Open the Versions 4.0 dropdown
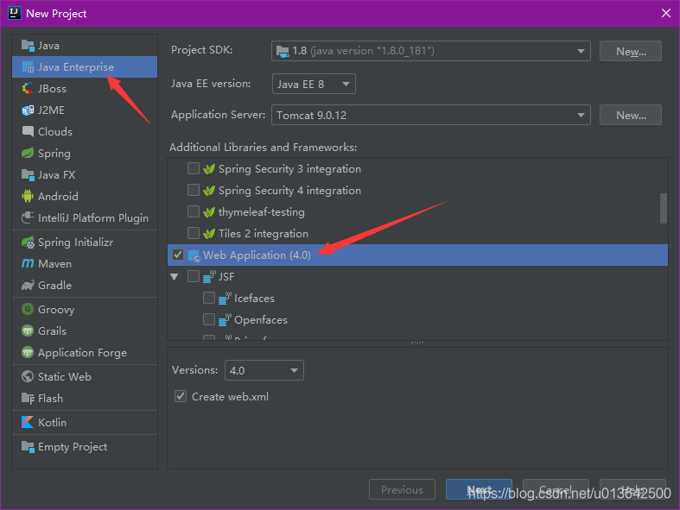 click(x=264, y=370)
